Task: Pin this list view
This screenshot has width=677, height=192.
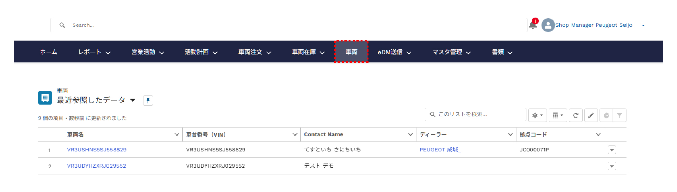Action: [x=148, y=101]
